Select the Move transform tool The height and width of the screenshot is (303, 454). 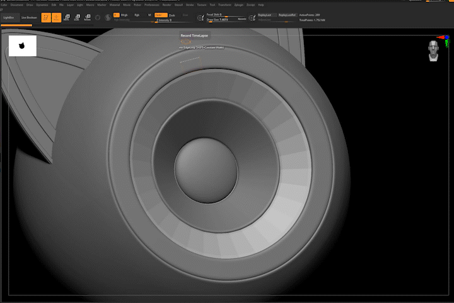[x=67, y=18]
